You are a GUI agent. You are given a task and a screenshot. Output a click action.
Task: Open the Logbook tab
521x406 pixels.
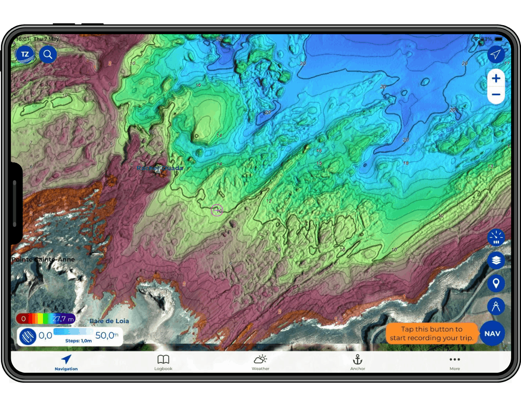point(163,363)
